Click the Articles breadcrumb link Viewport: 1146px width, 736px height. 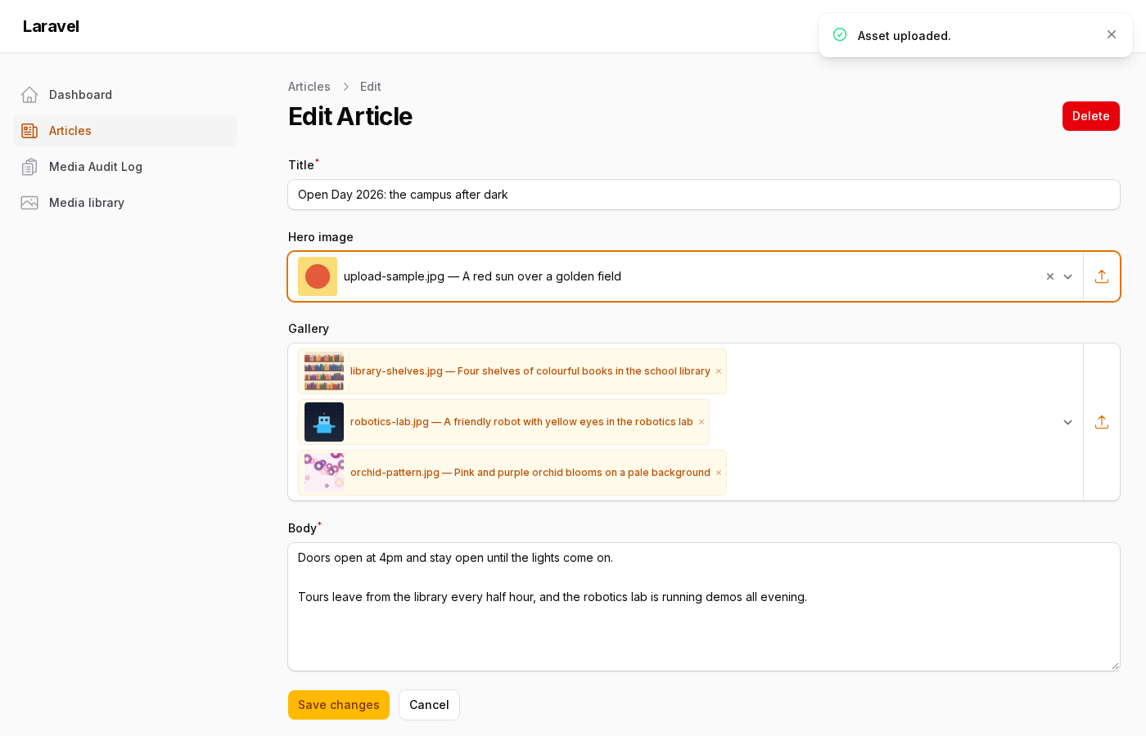click(309, 87)
